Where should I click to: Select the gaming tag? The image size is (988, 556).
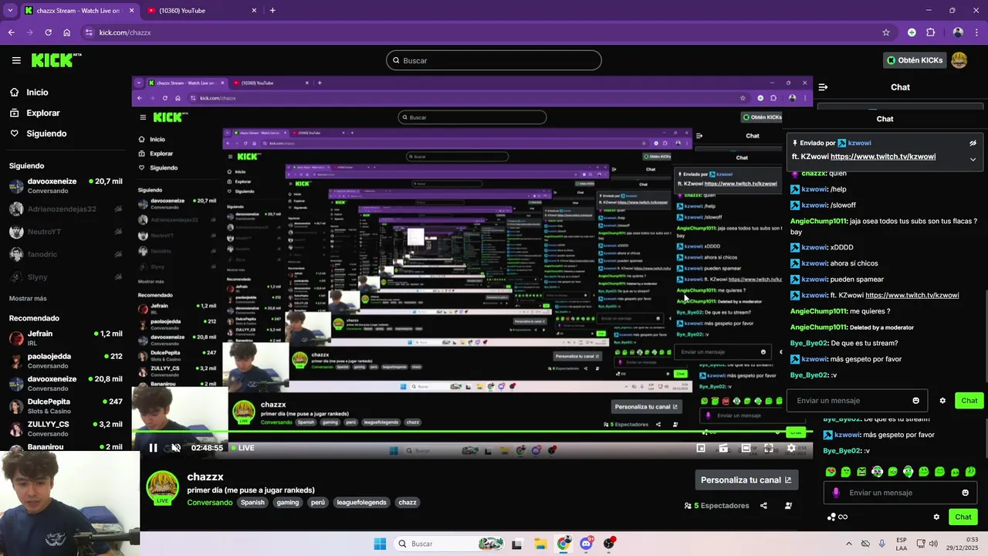(x=288, y=503)
